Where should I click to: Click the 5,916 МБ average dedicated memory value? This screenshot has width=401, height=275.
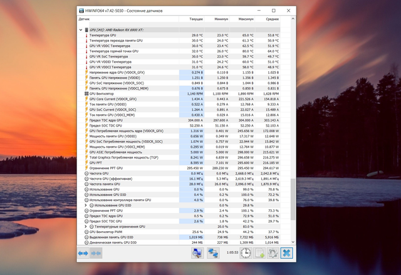[272, 237]
